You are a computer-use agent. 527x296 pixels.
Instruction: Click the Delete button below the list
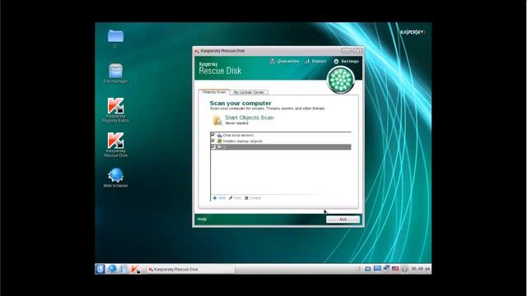tap(253, 198)
